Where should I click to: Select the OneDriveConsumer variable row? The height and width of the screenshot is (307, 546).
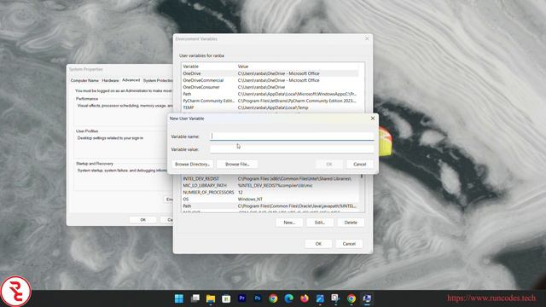(270, 87)
